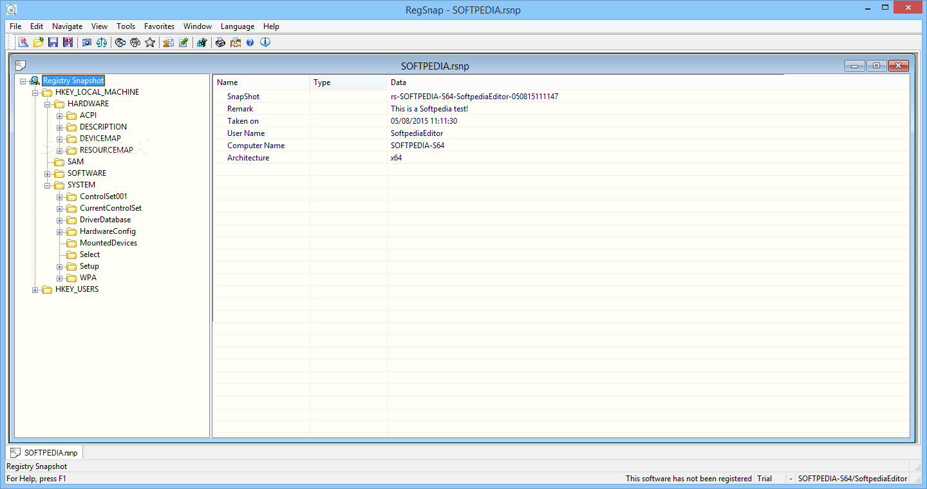927x489 pixels.
Task: Click the two-people users toolbar icon
Action: (235, 43)
